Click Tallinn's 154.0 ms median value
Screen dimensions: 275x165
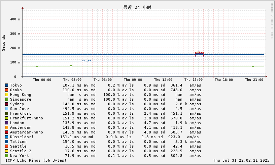(72, 142)
